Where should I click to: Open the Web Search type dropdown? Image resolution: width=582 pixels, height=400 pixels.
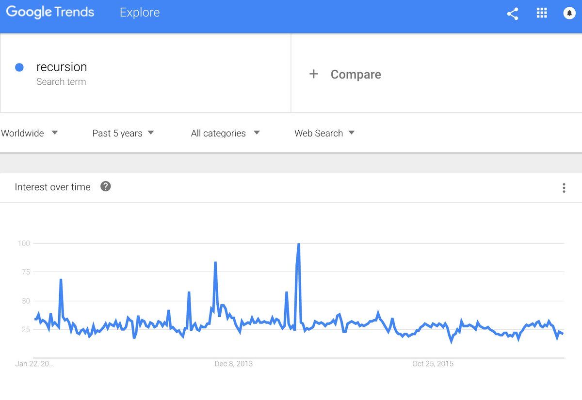pos(324,133)
